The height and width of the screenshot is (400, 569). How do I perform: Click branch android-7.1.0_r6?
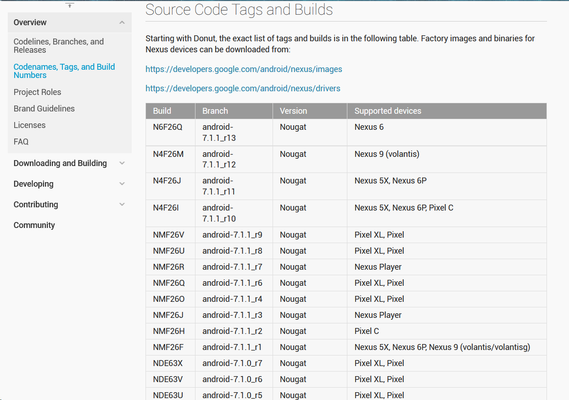pos(232,379)
